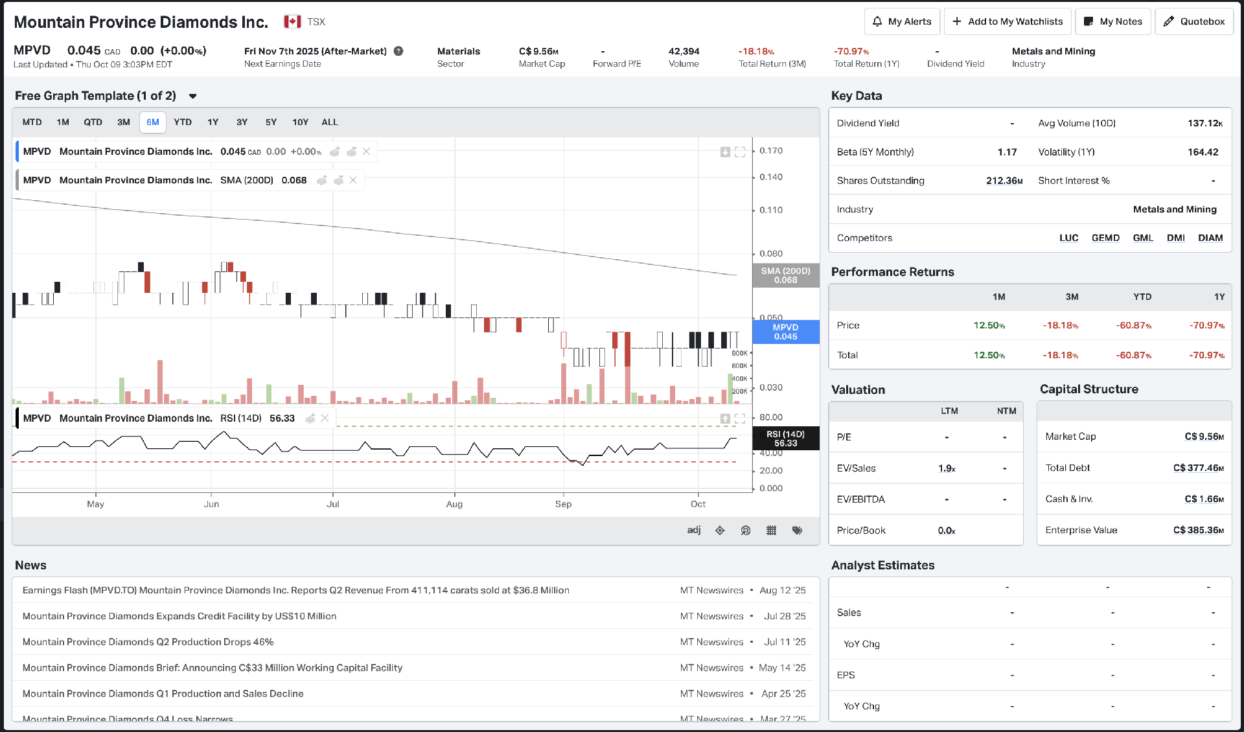Click the crosshair icon below the chart
The width and height of the screenshot is (1244, 732).
720,531
